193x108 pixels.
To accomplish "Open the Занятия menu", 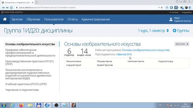I will 17,19.
